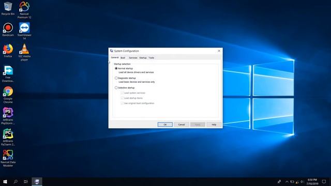Choose the Selective startup radio button

116,88
